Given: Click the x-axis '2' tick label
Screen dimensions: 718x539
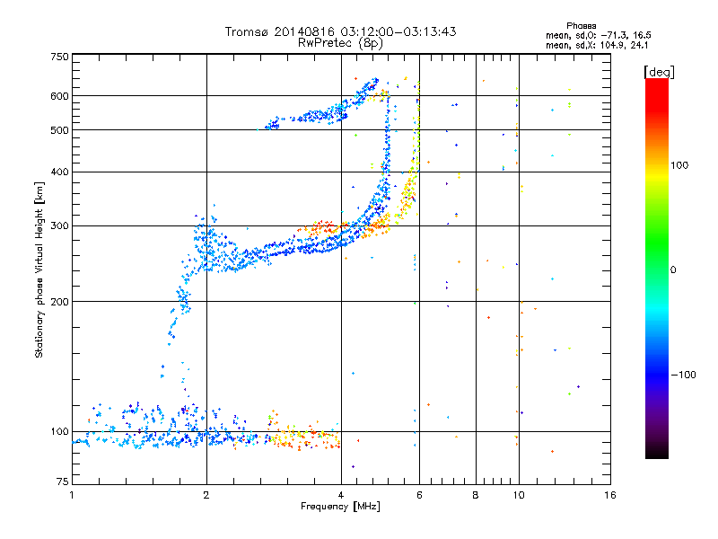Looking at the screenshot, I should click(206, 495).
